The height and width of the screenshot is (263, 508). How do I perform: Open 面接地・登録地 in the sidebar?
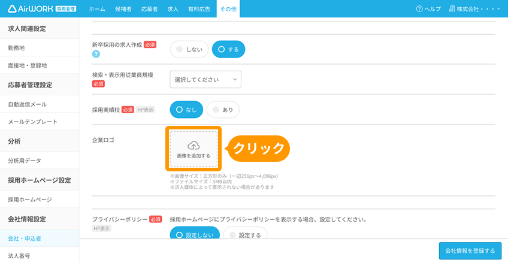coord(40,65)
